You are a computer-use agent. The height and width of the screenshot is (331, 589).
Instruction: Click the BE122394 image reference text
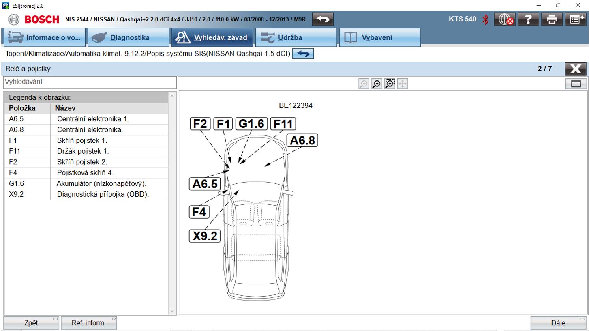pyautogui.click(x=296, y=105)
